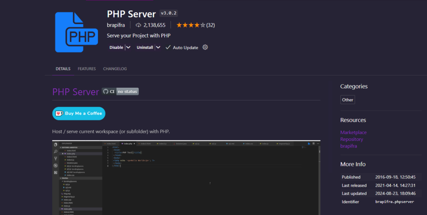
Task: Click the download count cloud icon
Action: (138, 25)
